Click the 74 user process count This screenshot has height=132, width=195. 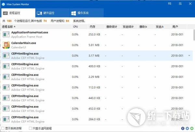click(x=45, y=21)
